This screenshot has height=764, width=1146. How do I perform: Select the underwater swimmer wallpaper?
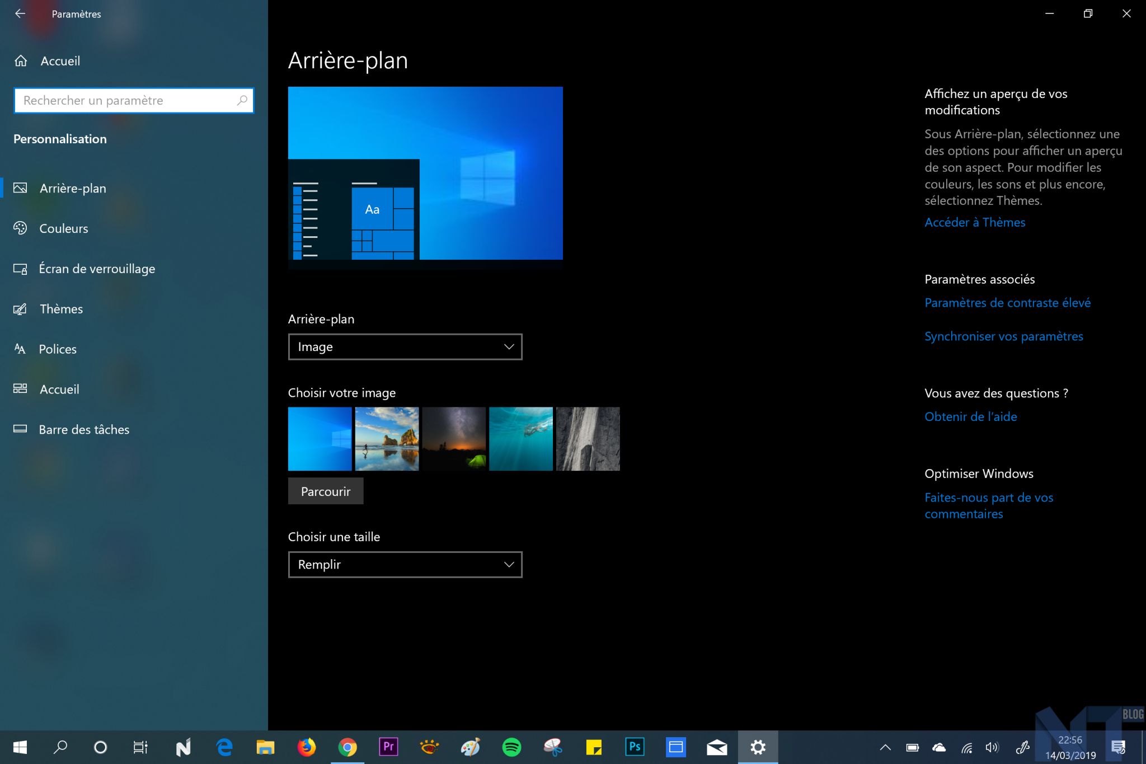520,439
